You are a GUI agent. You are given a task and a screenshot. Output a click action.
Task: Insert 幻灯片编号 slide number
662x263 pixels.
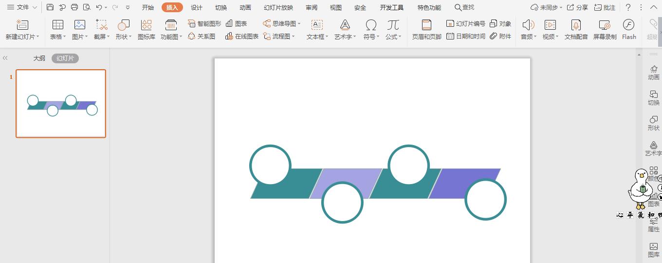pyautogui.click(x=466, y=23)
